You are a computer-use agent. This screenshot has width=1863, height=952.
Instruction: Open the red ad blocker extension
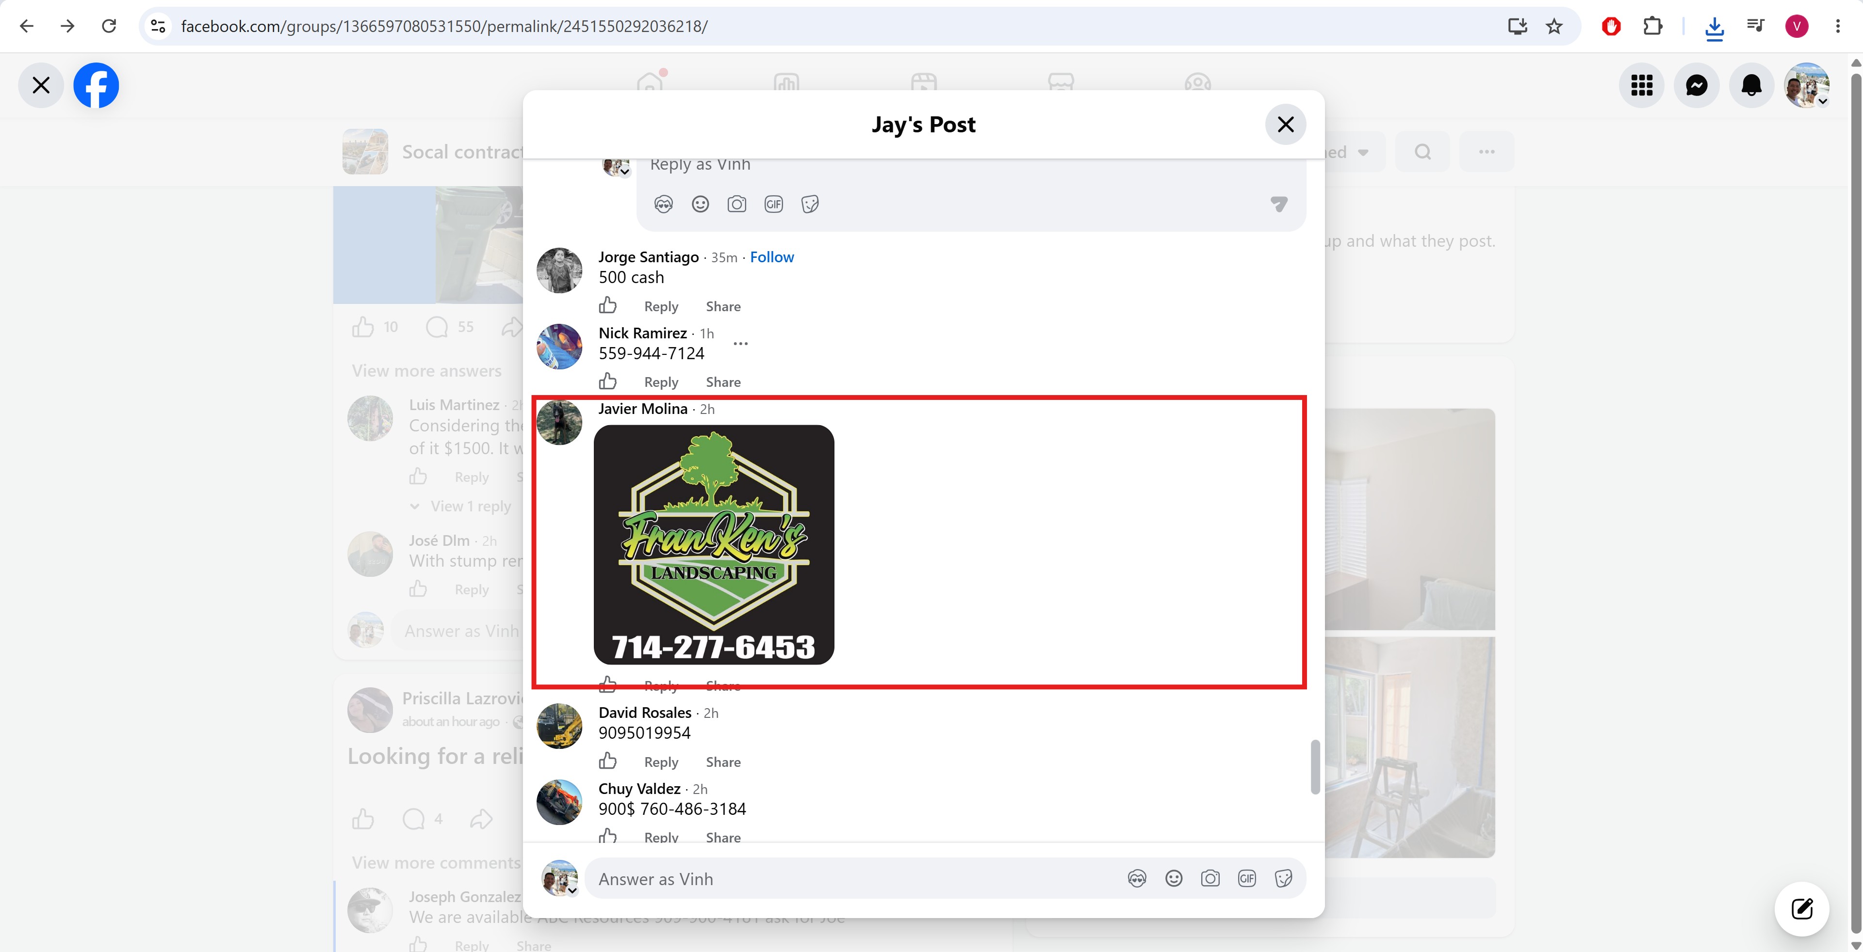point(1611,27)
